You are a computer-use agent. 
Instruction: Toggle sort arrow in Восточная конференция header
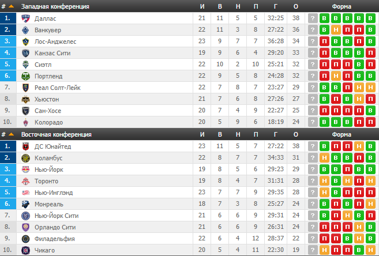click(x=11, y=134)
